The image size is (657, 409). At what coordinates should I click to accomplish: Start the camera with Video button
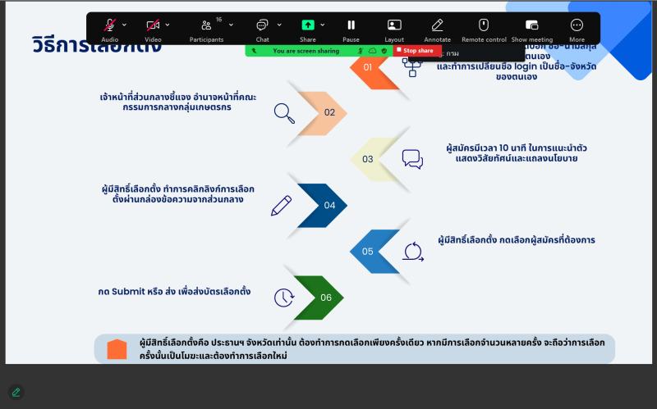click(153, 26)
